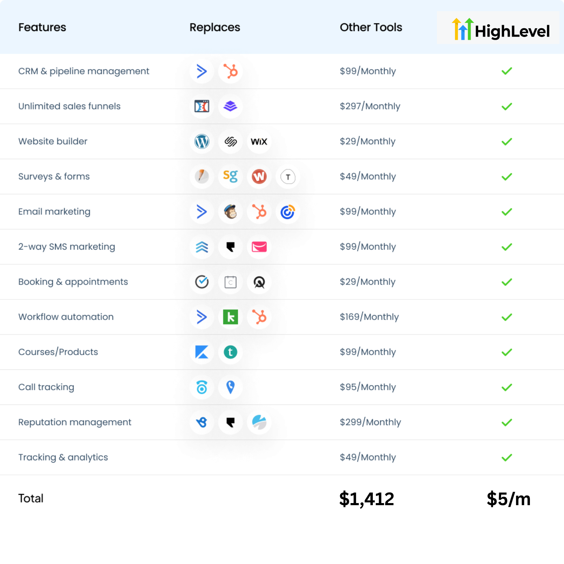564x564 pixels.
Task: Click the green checkmark for Call tracking
Action: click(507, 387)
